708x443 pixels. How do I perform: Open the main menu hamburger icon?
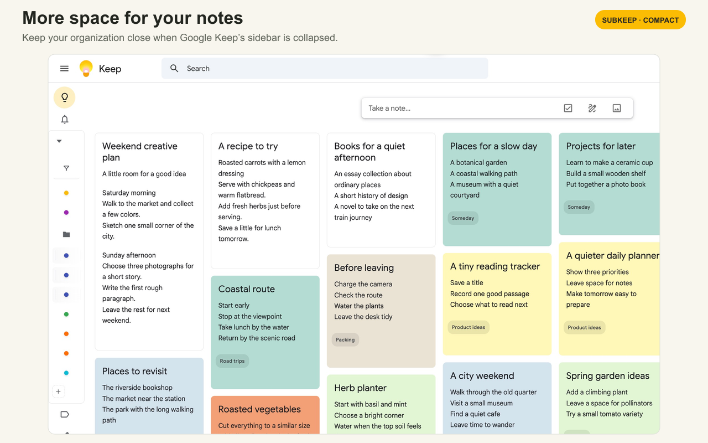pyautogui.click(x=64, y=69)
